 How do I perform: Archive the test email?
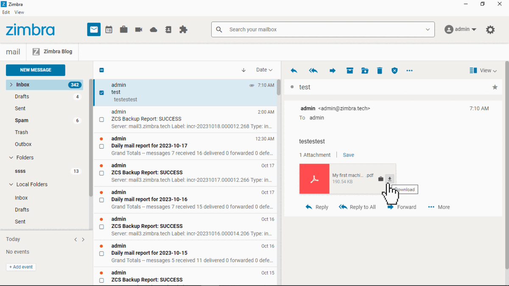[x=350, y=71]
